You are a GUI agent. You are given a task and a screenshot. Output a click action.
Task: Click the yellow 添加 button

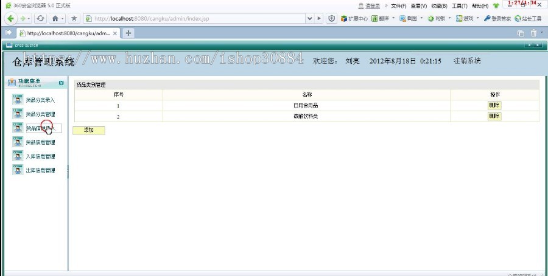pyautogui.click(x=89, y=130)
